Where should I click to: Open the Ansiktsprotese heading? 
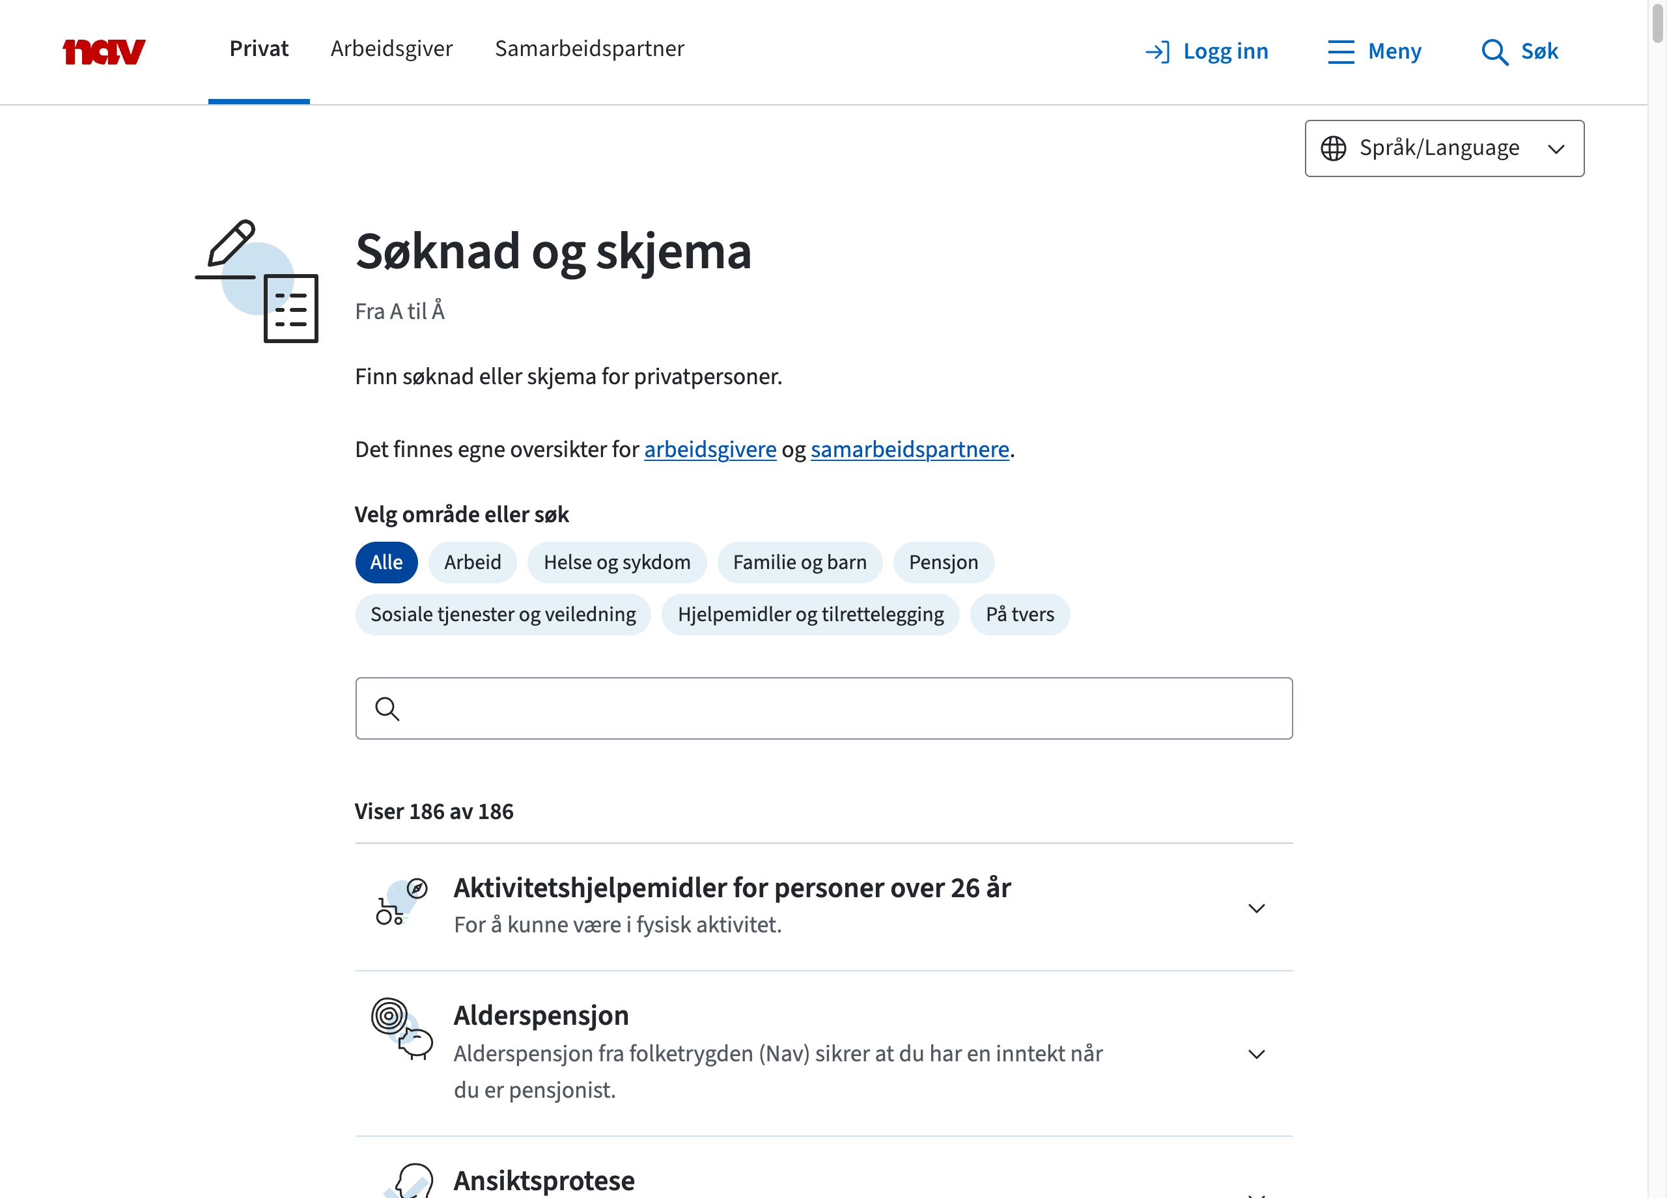tap(544, 1181)
